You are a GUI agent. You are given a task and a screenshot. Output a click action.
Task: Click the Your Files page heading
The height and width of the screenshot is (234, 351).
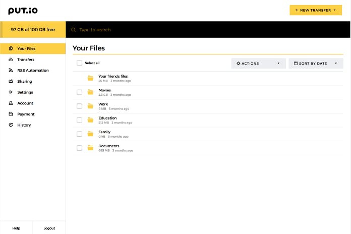coord(89,48)
